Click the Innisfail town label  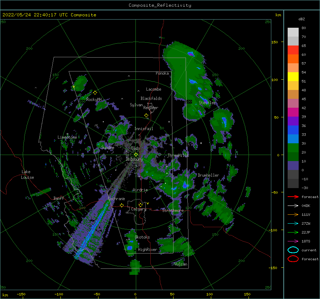(x=144, y=129)
